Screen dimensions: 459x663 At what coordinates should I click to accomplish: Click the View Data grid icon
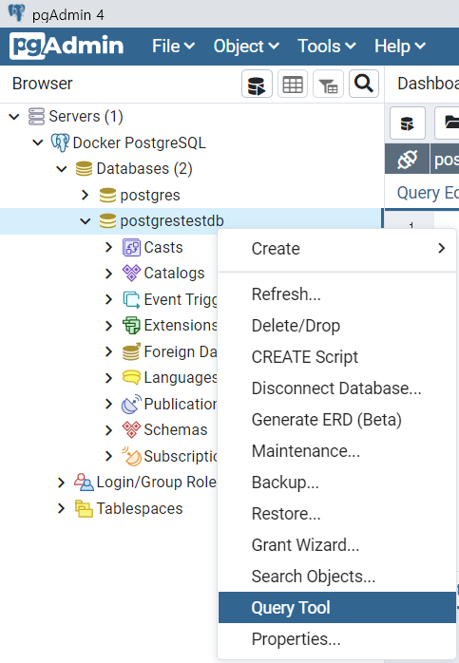pyautogui.click(x=293, y=84)
